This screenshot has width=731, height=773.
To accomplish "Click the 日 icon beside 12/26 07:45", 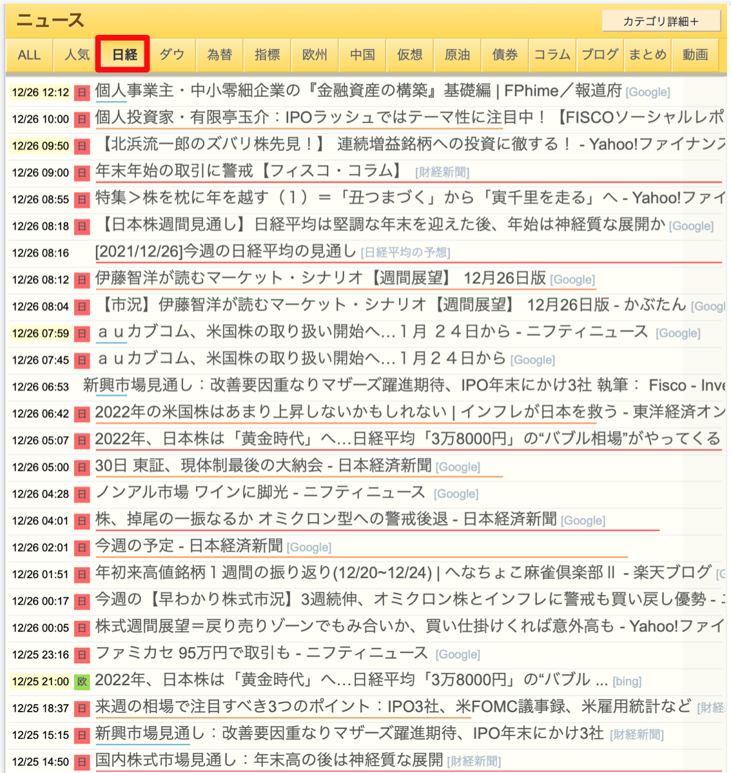I will click(x=82, y=361).
